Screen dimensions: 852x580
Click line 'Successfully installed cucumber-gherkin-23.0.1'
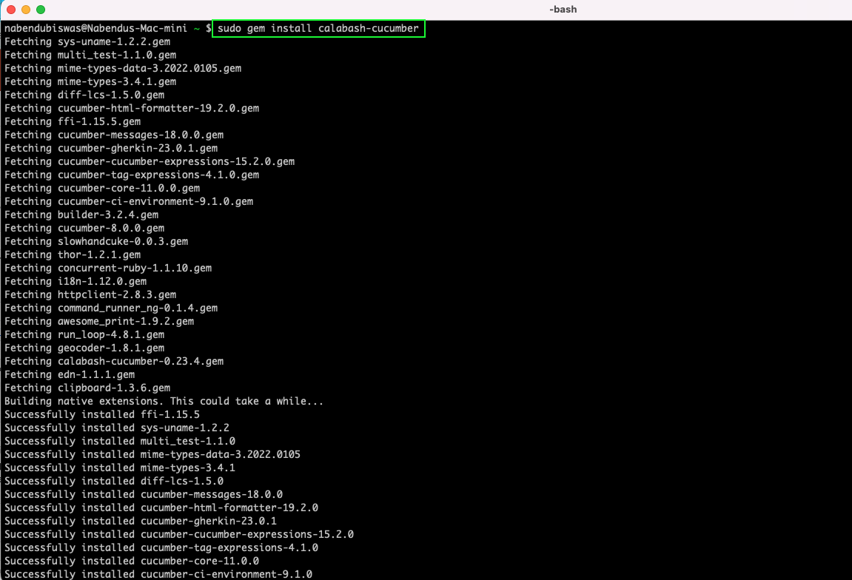141,521
